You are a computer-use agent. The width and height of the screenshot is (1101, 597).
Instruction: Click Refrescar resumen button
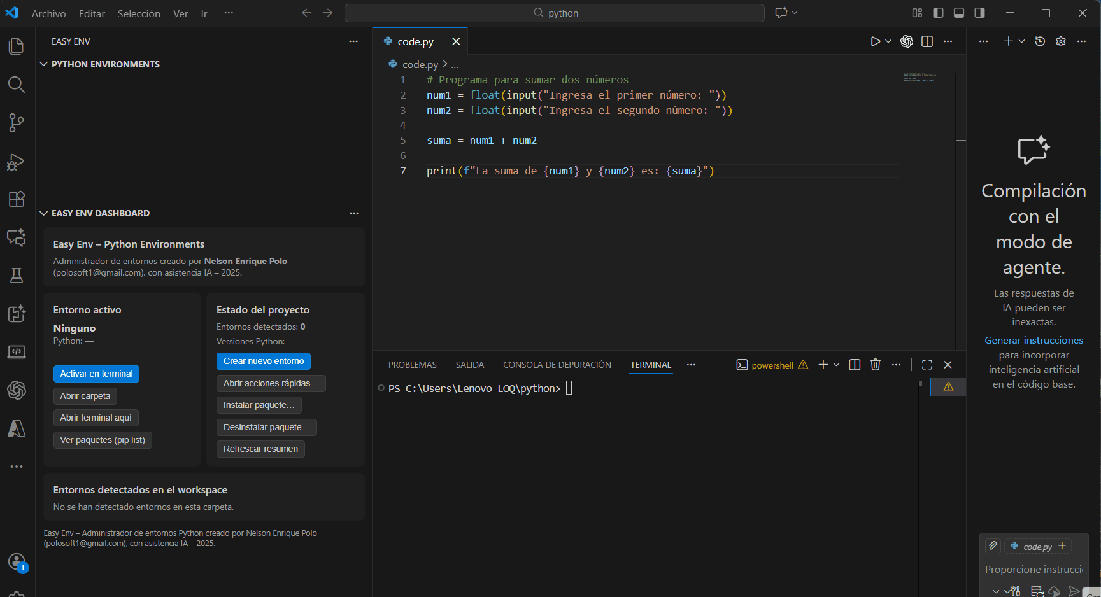pos(260,449)
